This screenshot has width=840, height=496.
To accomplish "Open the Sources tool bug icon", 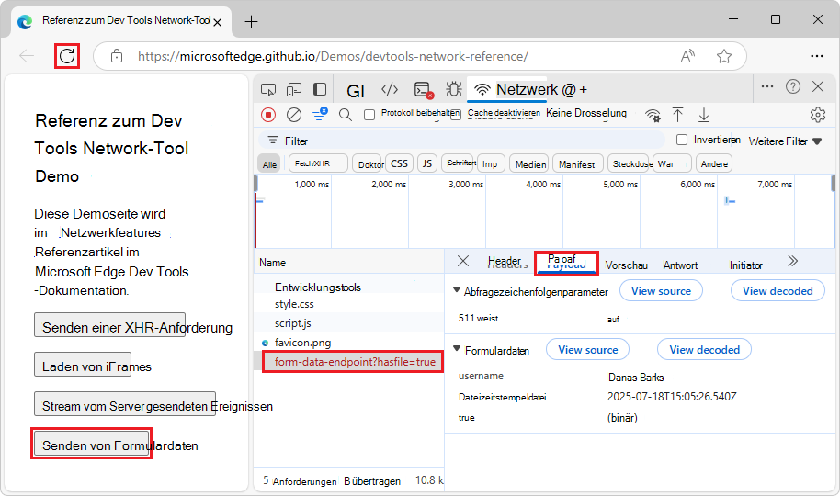I will [453, 89].
